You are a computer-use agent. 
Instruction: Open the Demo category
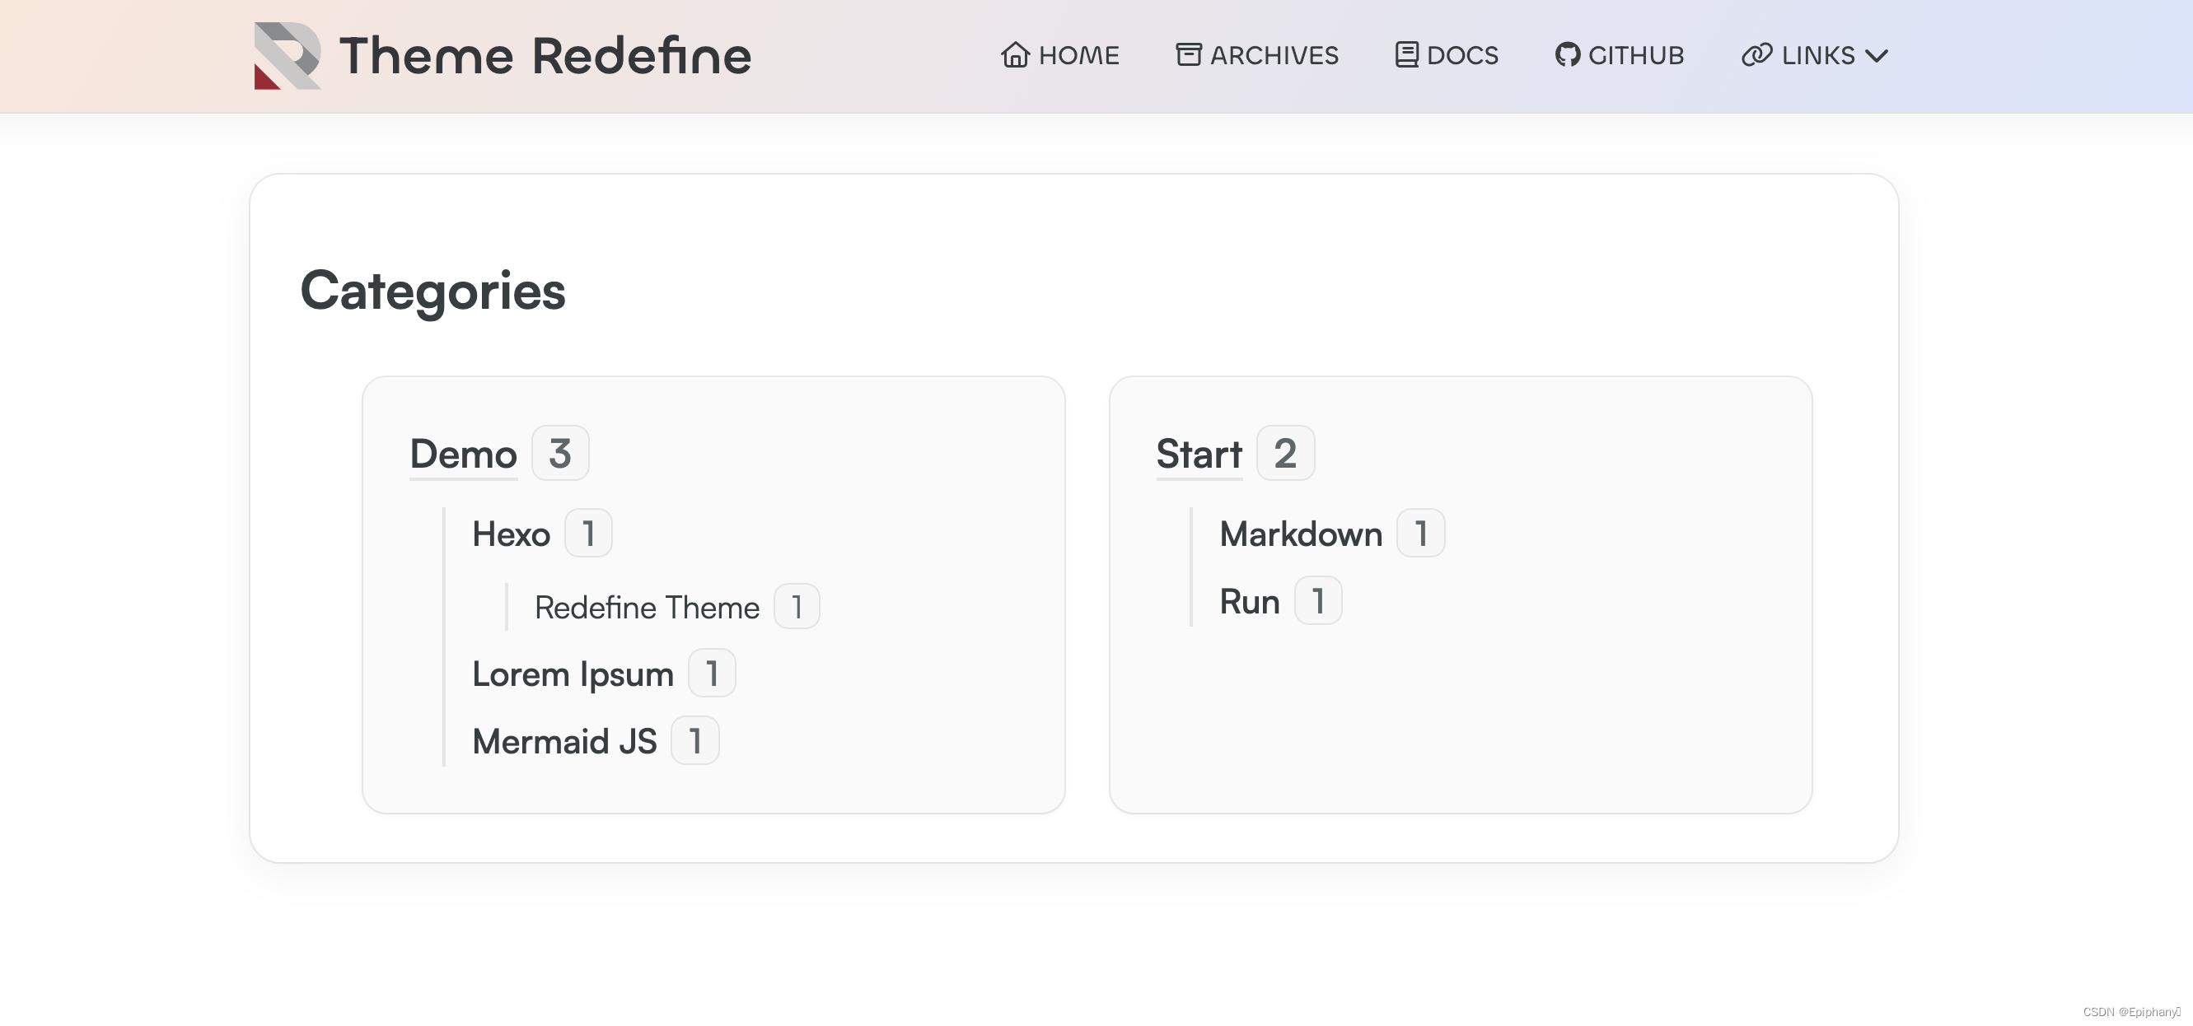[463, 454]
